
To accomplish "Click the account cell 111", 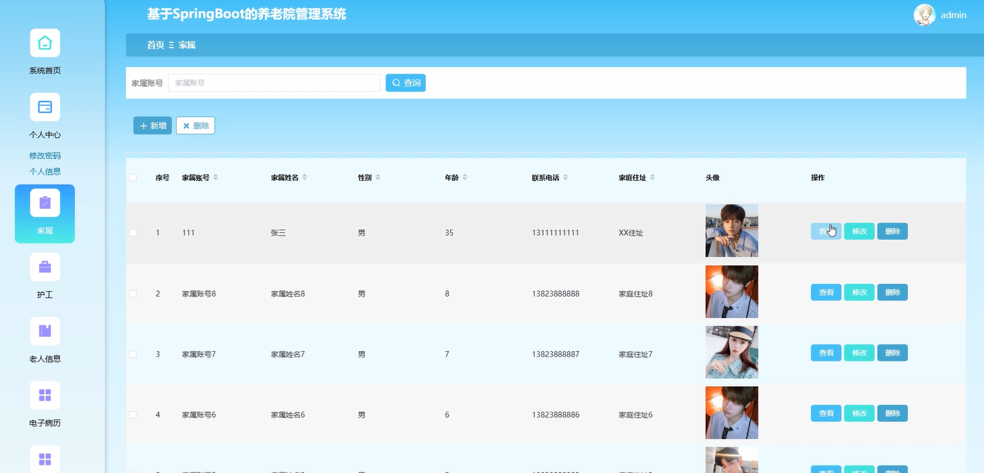I will (x=188, y=233).
